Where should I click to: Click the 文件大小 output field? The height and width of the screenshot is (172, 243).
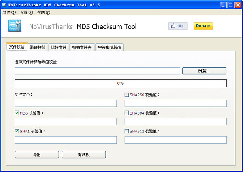pyautogui.click(x=66, y=103)
